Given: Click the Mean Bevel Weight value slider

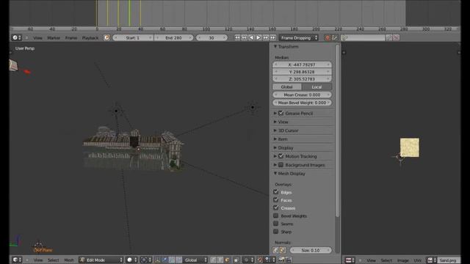Looking at the screenshot, I should 302,103.
